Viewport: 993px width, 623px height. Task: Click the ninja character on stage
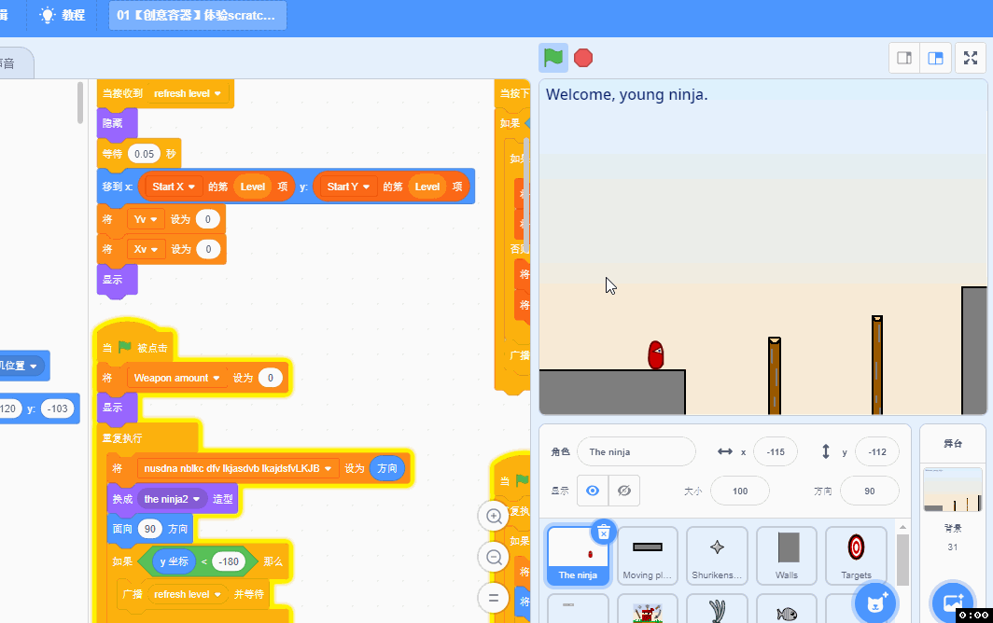pos(655,354)
